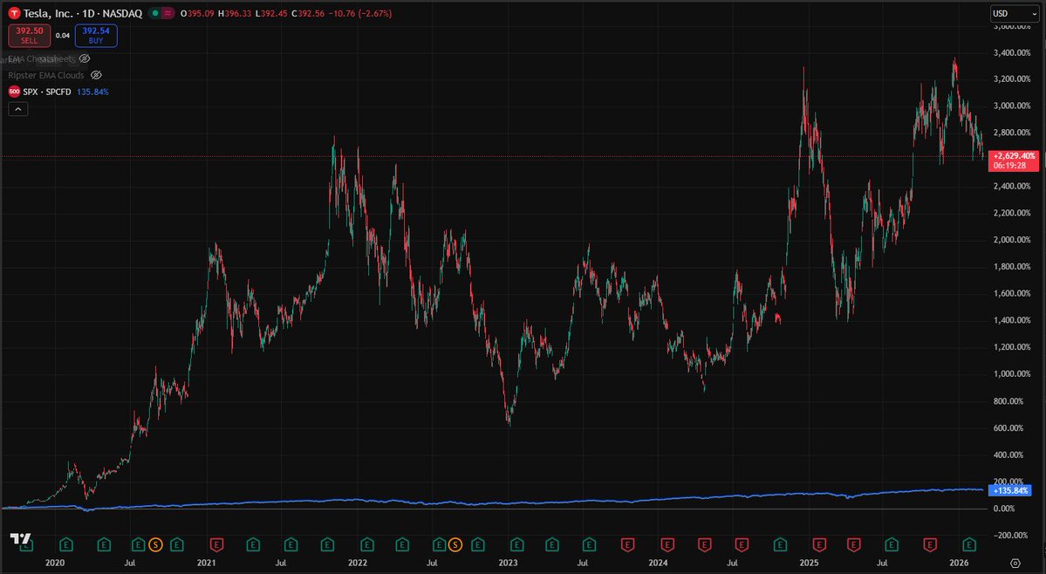Click the Ripster EMA Clouds indicator name
The height and width of the screenshot is (574, 1046).
[46, 75]
